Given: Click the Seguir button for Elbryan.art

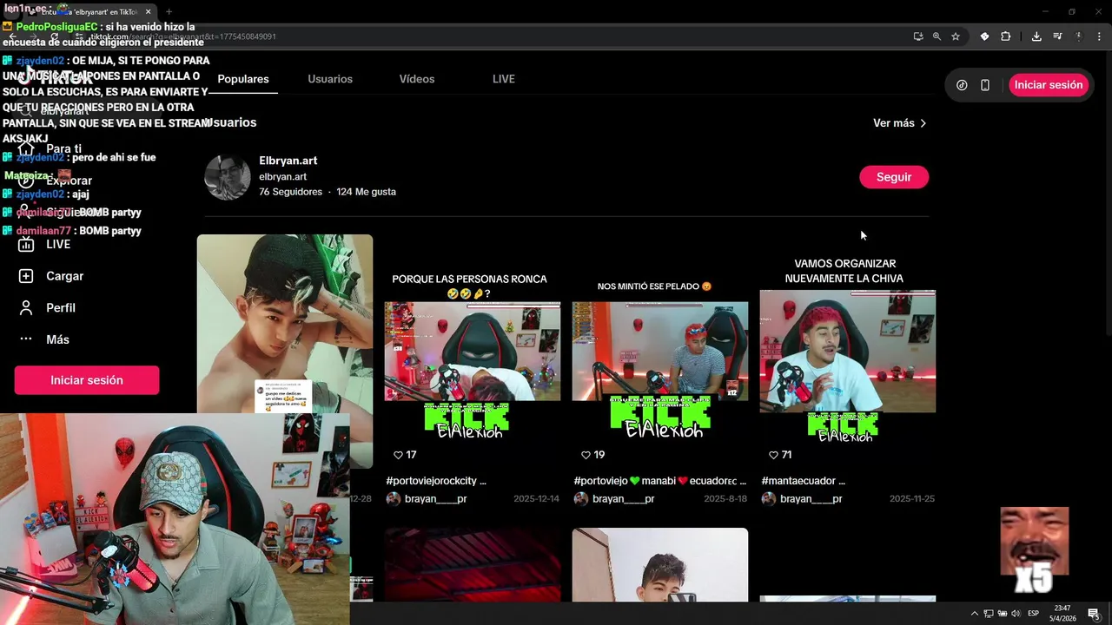Looking at the screenshot, I should click(894, 177).
